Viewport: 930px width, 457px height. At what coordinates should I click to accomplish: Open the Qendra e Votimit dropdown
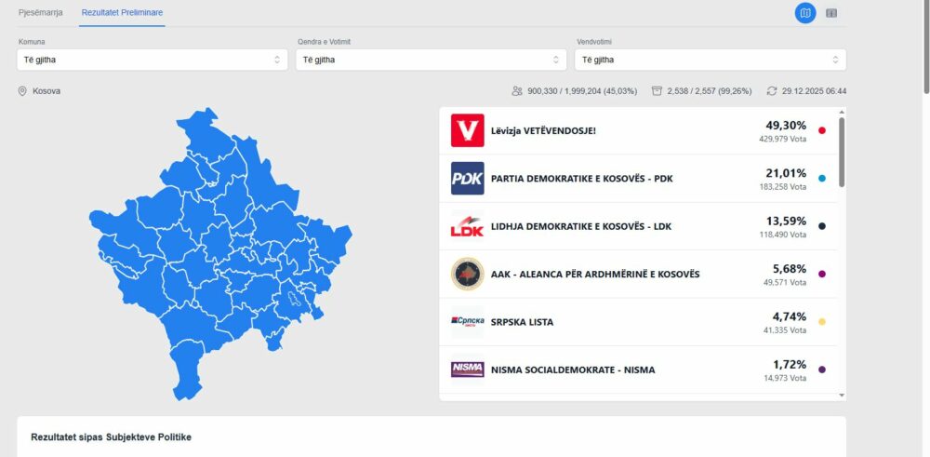coord(432,60)
